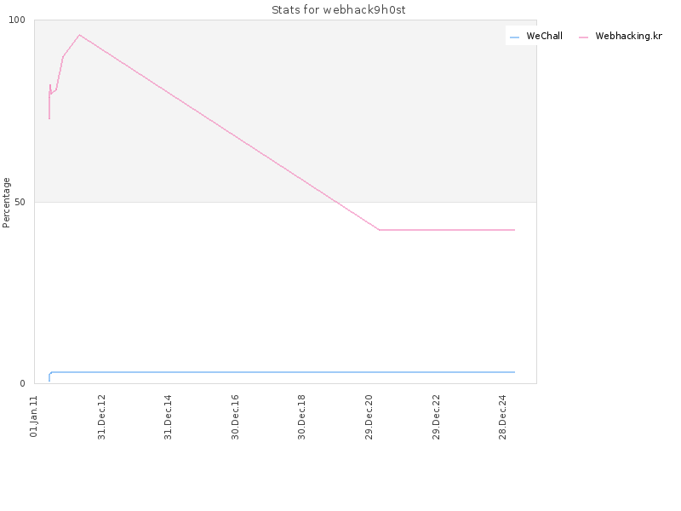Click the chart title 'Stats for webhack9h0st'

point(338,9)
